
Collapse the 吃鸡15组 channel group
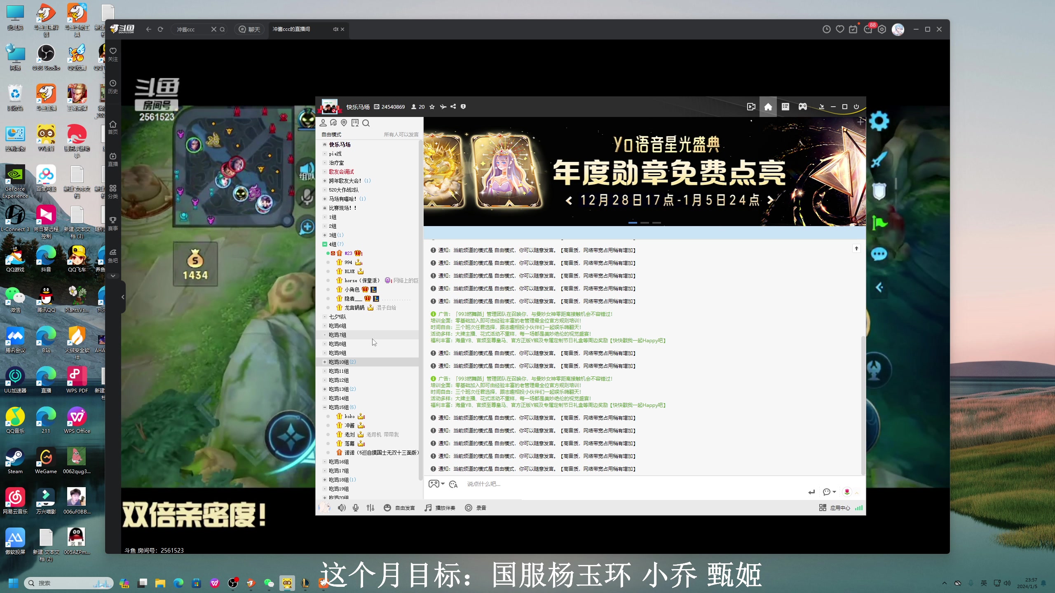(x=325, y=407)
